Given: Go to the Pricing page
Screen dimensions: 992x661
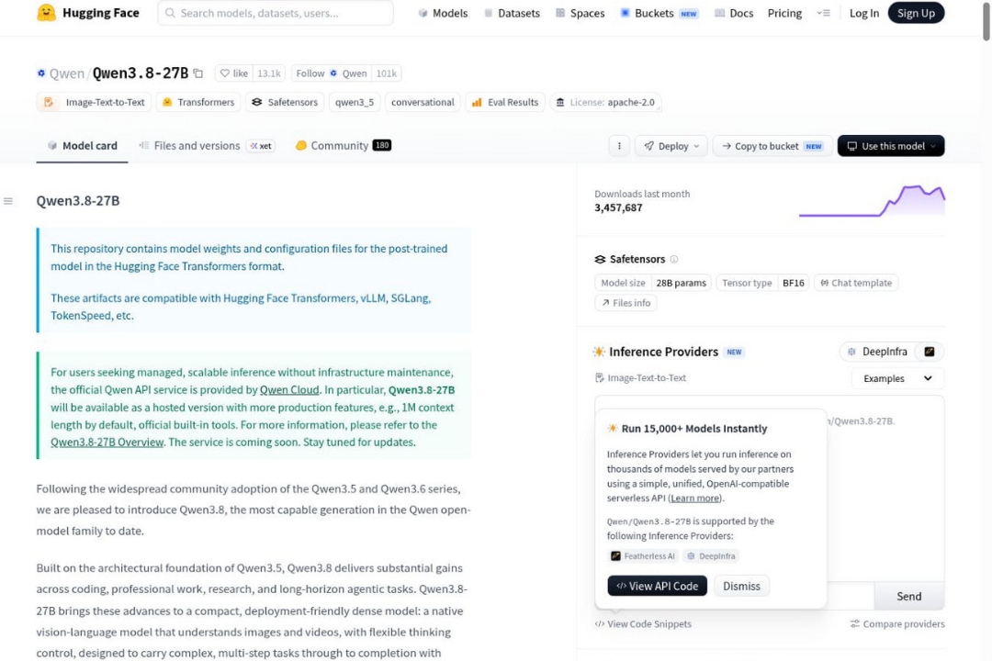Looking at the screenshot, I should 784,13.
